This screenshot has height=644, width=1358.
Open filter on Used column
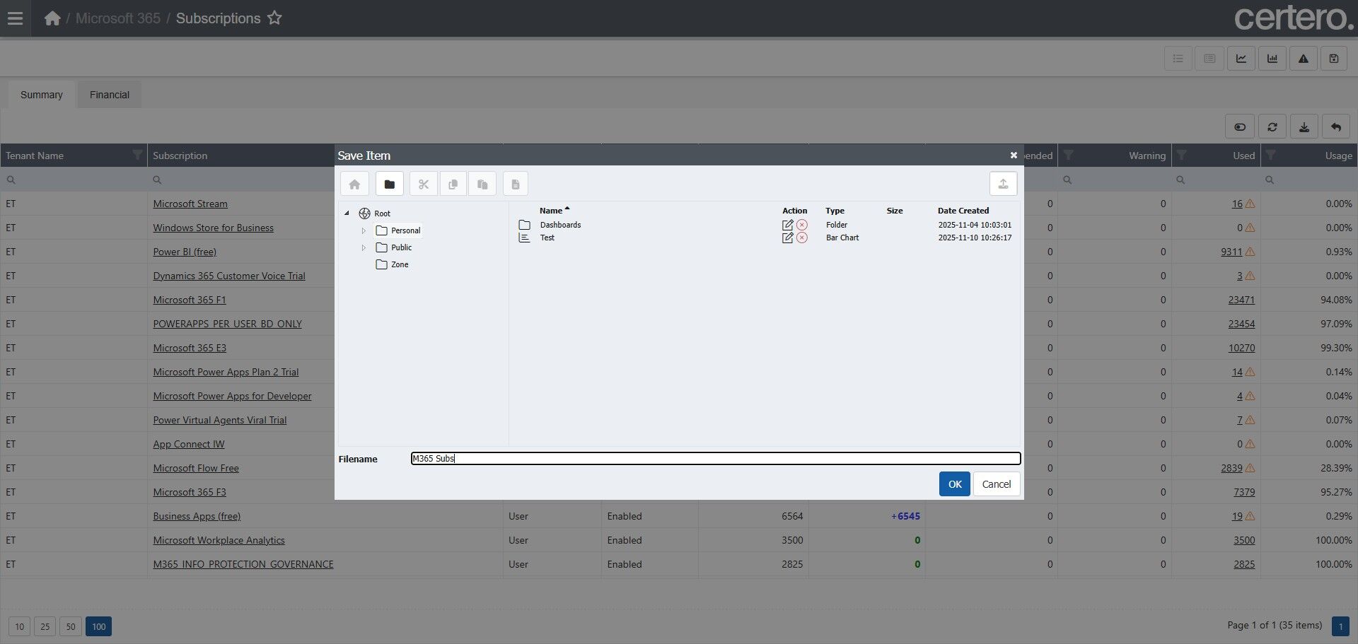pyautogui.click(x=1182, y=155)
